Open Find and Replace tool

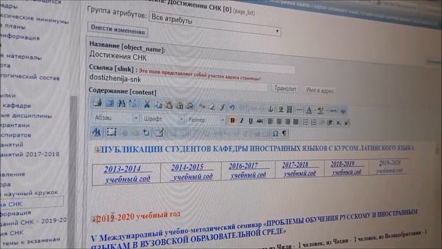[132, 104]
